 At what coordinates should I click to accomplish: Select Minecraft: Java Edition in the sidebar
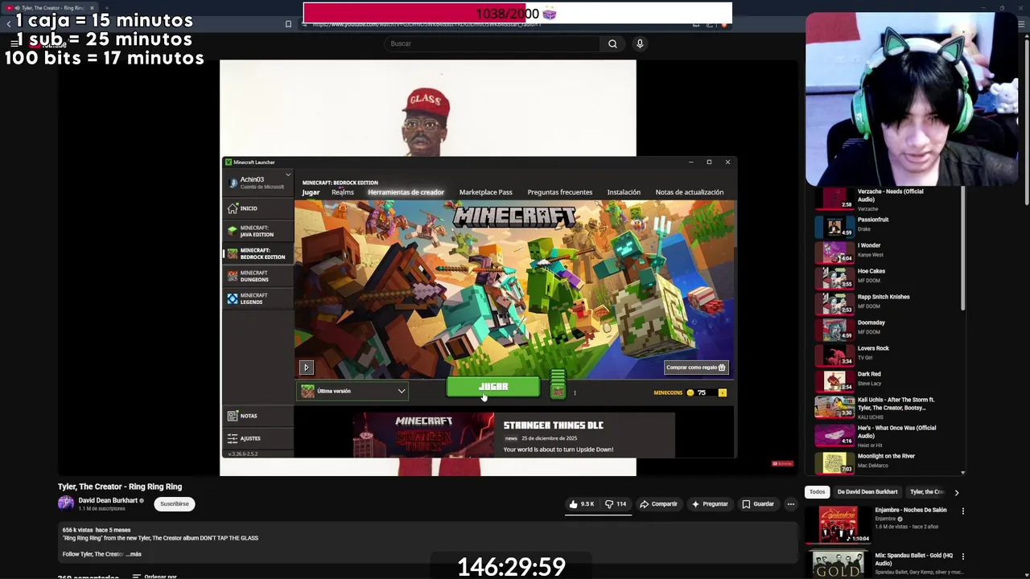click(257, 231)
